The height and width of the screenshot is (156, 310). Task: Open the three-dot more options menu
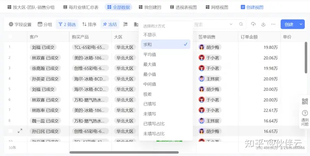(273, 24)
